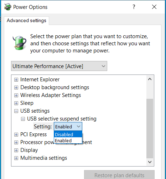
Task: Click Restore plan defaults button
Action: [x=119, y=175]
